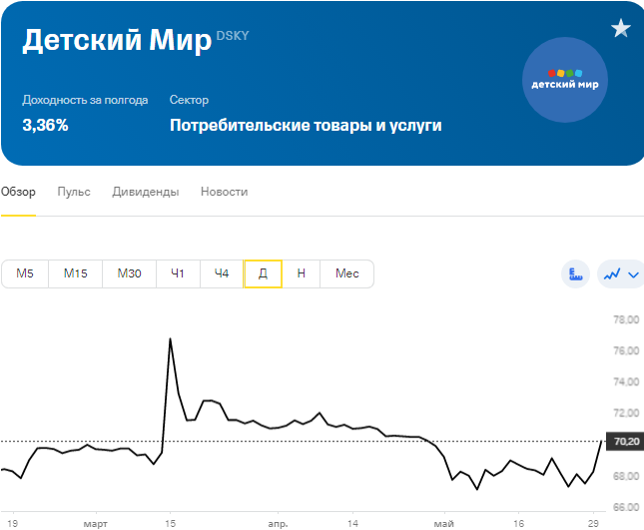Click the апр. date axis label
The height and width of the screenshot is (530, 644).
coord(278,524)
